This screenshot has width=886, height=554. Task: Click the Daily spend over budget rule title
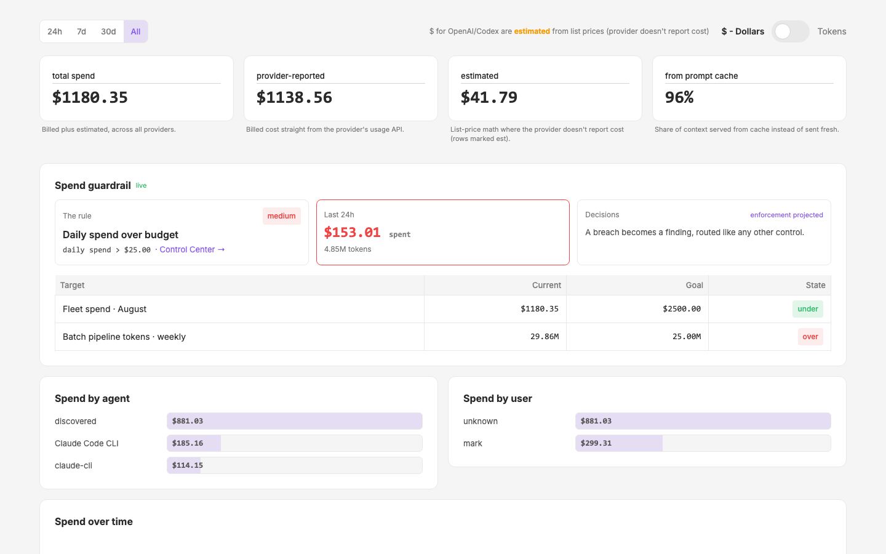pyautogui.click(x=121, y=235)
